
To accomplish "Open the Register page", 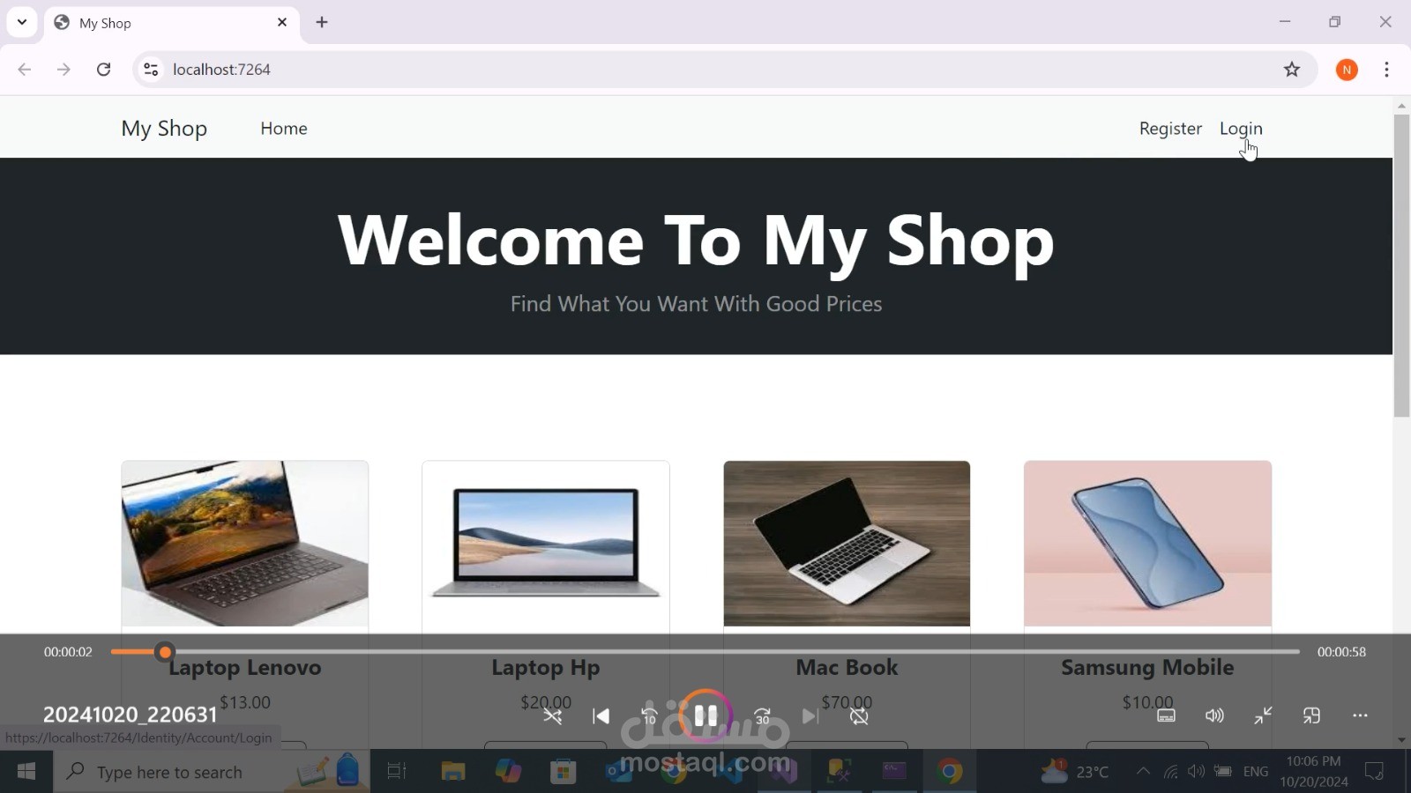I will [1170, 129].
